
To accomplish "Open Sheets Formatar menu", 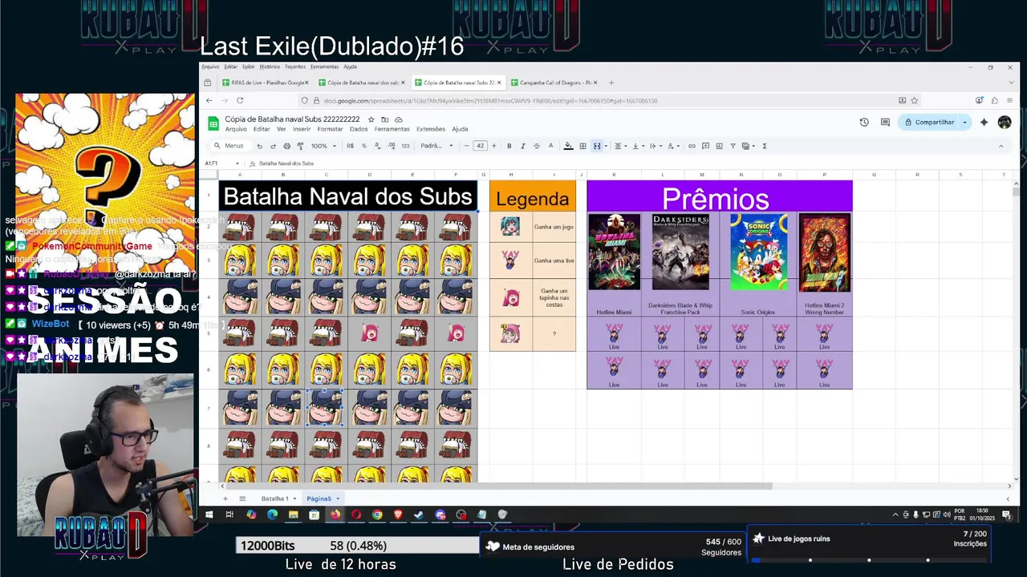I will [x=330, y=129].
